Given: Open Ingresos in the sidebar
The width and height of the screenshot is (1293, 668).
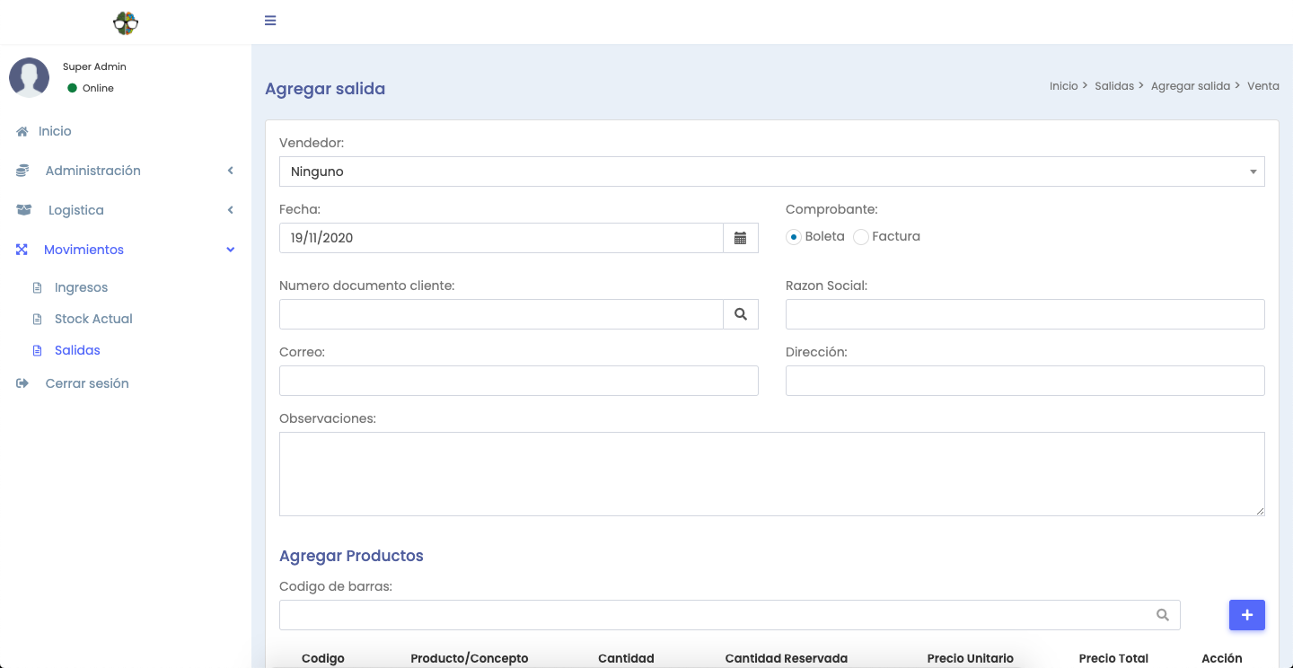Looking at the screenshot, I should [81, 287].
